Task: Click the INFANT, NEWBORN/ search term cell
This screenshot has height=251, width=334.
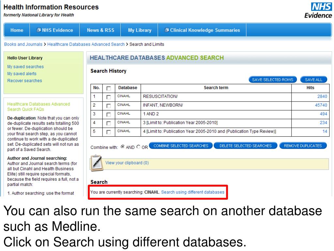Action: (216, 105)
